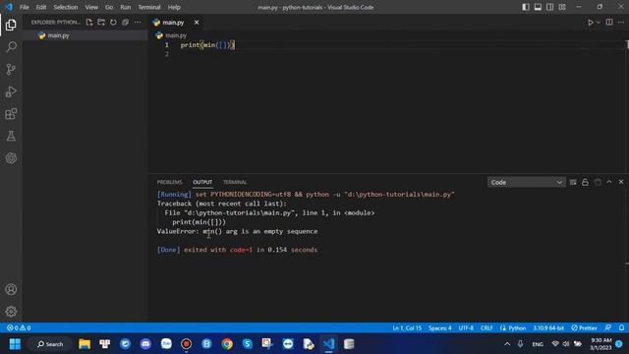
Task: Close the main.py editor tab
Action: point(197,23)
